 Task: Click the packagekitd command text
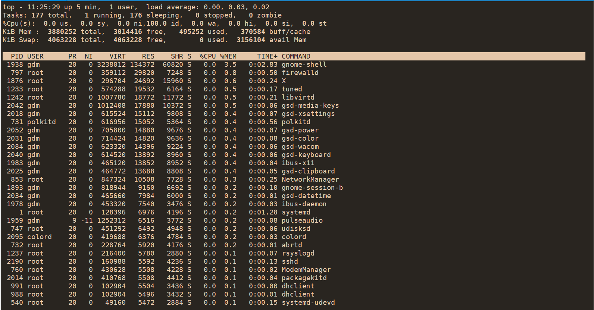coord(304,278)
